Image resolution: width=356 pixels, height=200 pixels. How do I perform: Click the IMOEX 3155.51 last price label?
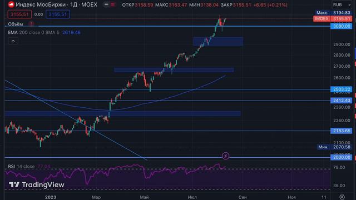tap(333, 18)
